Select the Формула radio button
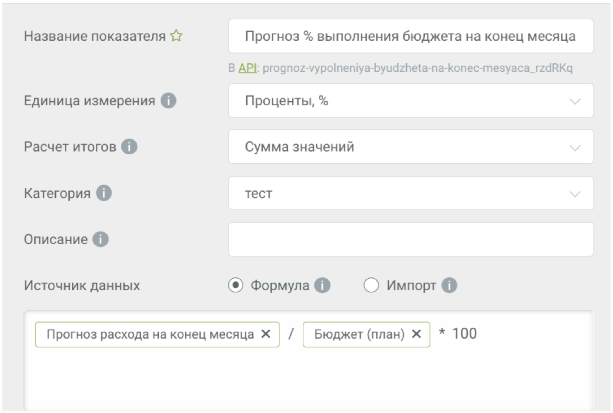The height and width of the screenshot is (413, 613). tap(235, 285)
